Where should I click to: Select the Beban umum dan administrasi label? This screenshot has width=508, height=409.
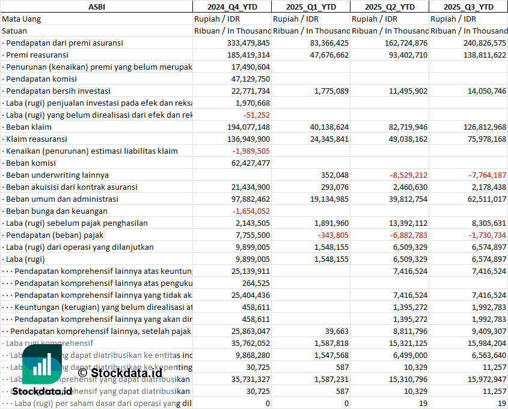pos(62,199)
